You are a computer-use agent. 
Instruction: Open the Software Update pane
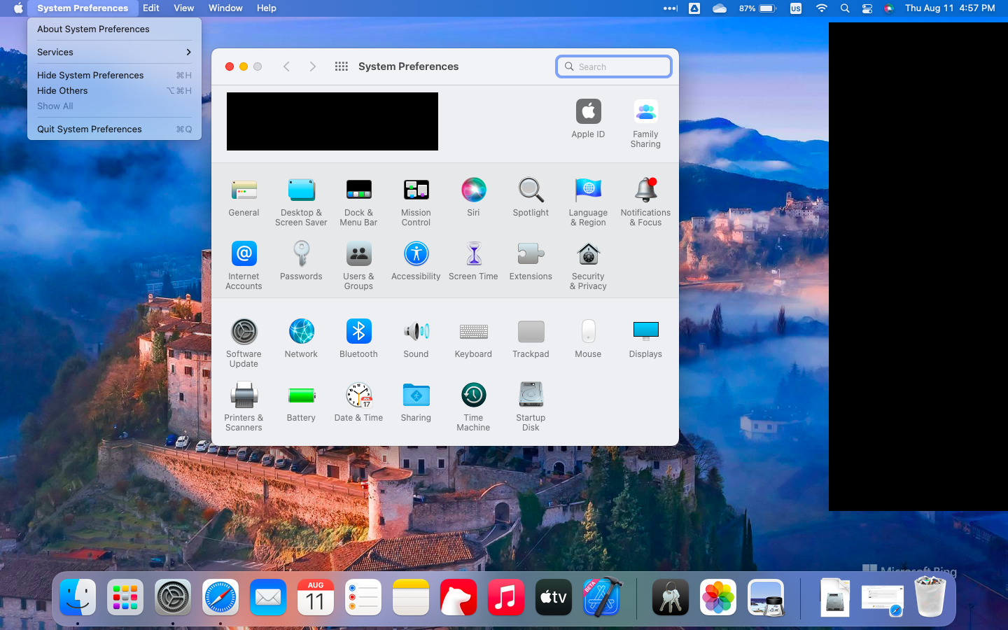(244, 332)
